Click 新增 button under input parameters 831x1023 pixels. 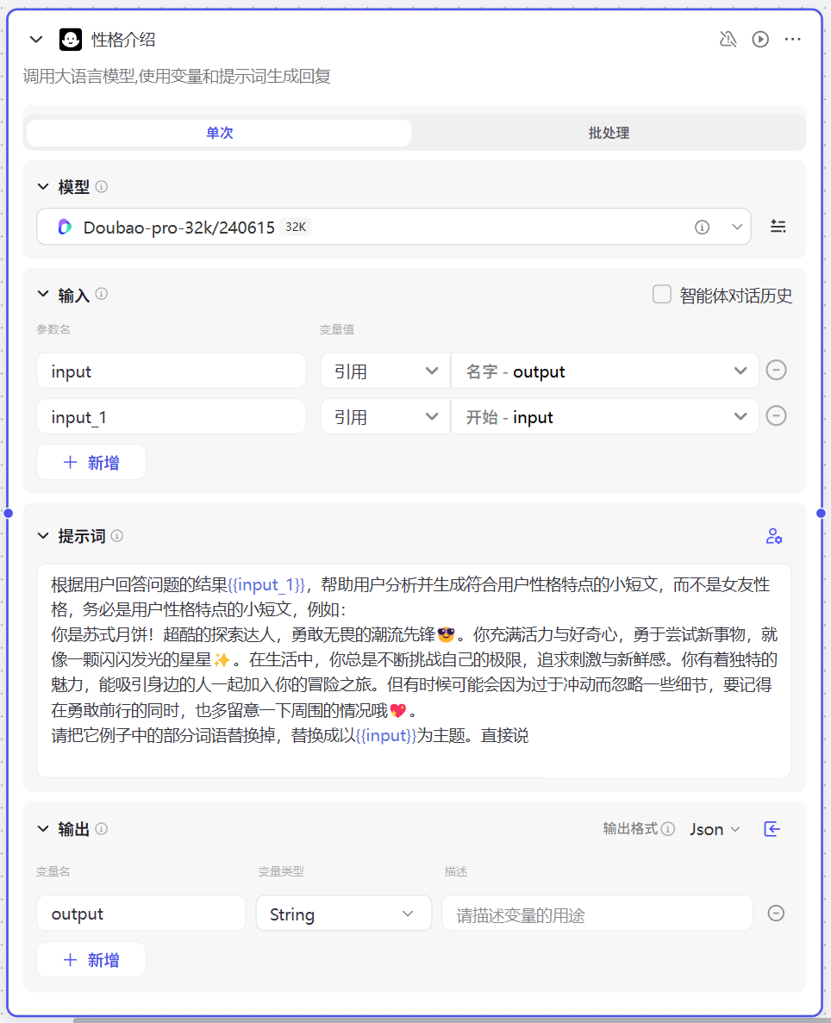click(x=91, y=463)
